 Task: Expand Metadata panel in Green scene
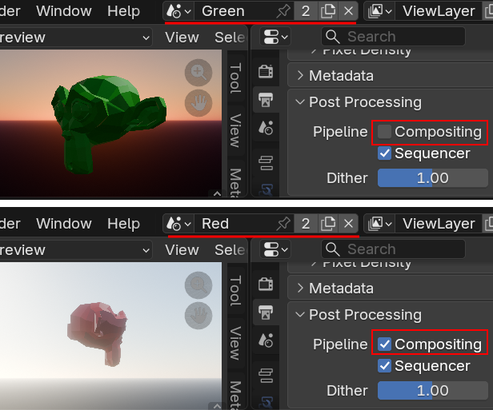pyautogui.click(x=300, y=76)
